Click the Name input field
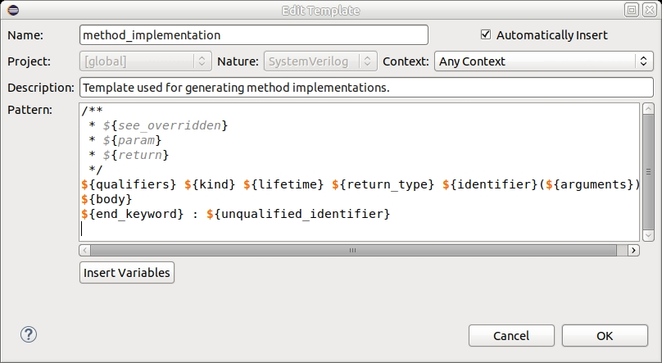The width and height of the screenshot is (662, 363). 254,34
